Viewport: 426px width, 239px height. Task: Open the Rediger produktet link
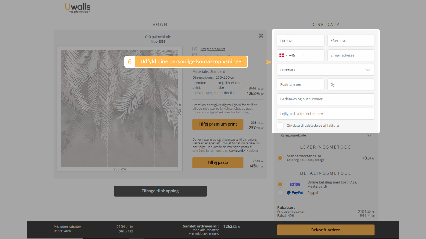[213, 49]
